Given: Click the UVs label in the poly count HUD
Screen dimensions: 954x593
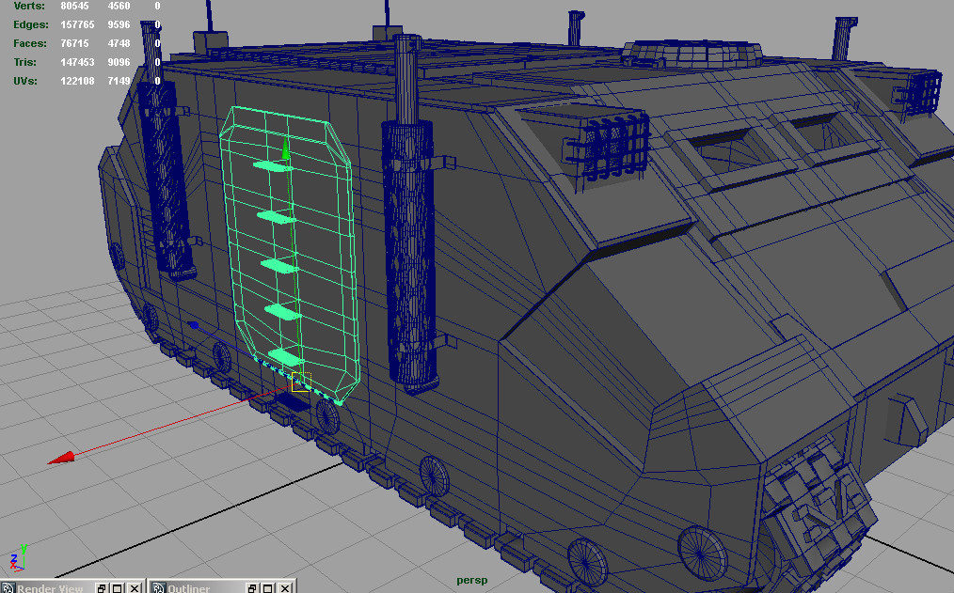Looking at the screenshot, I should tap(25, 81).
